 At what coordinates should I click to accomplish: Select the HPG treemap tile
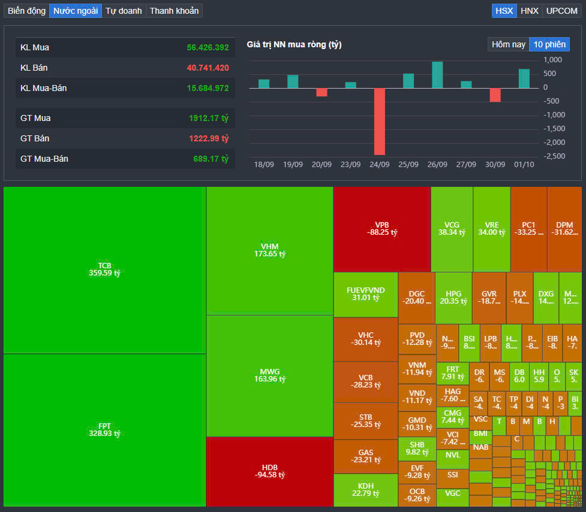453,298
